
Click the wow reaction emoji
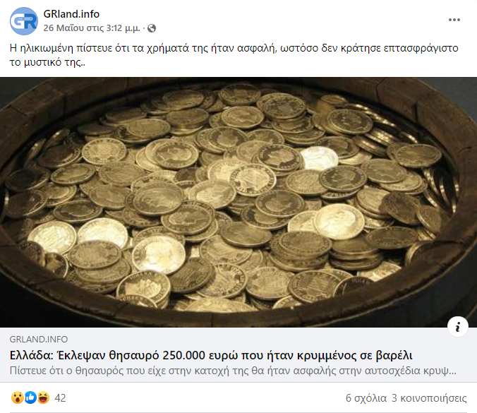point(18,397)
